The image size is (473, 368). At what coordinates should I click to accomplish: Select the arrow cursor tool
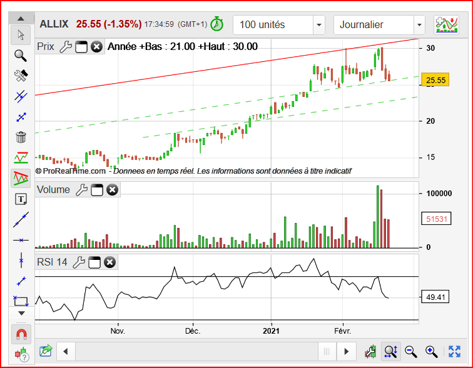(x=21, y=35)
